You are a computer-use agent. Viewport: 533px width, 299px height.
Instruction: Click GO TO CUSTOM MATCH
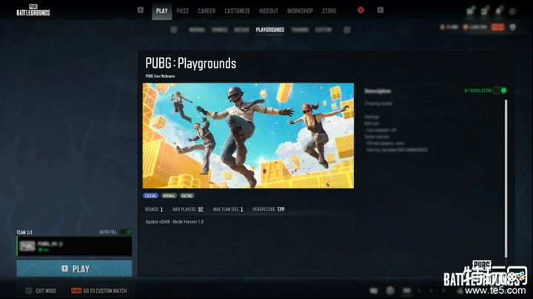tap(99, 291)
